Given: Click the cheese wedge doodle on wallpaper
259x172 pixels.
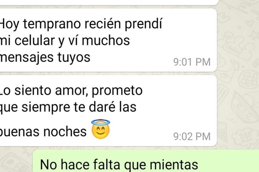Looking at the screenshot, I should coord(245,108).
